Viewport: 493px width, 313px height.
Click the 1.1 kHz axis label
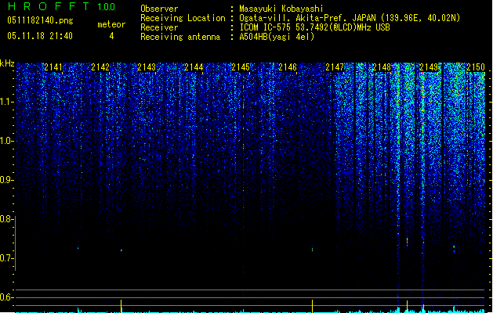click(x=7, y=102)
